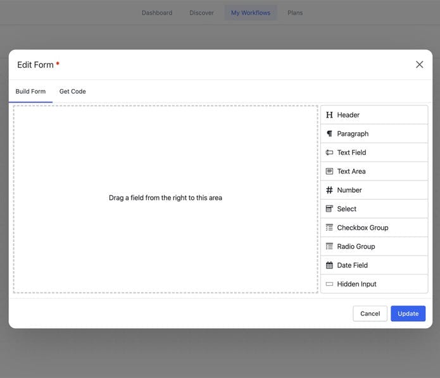This screenshot has height=378, width=440.
Task: Switch to the Get Code tab
Action: coord(72,92)
